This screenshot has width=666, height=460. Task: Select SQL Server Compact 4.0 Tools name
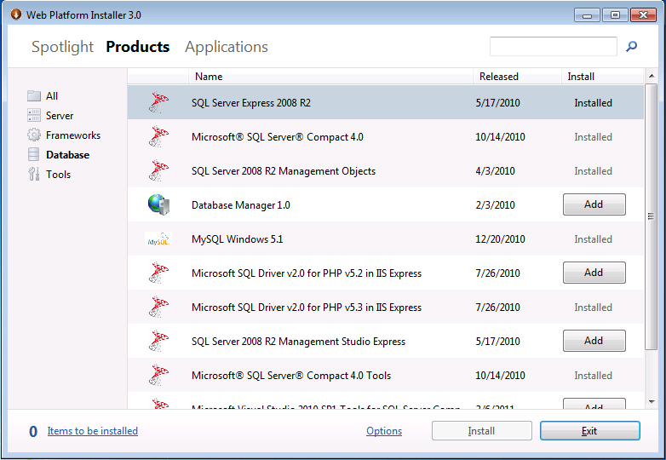[291, 376]
